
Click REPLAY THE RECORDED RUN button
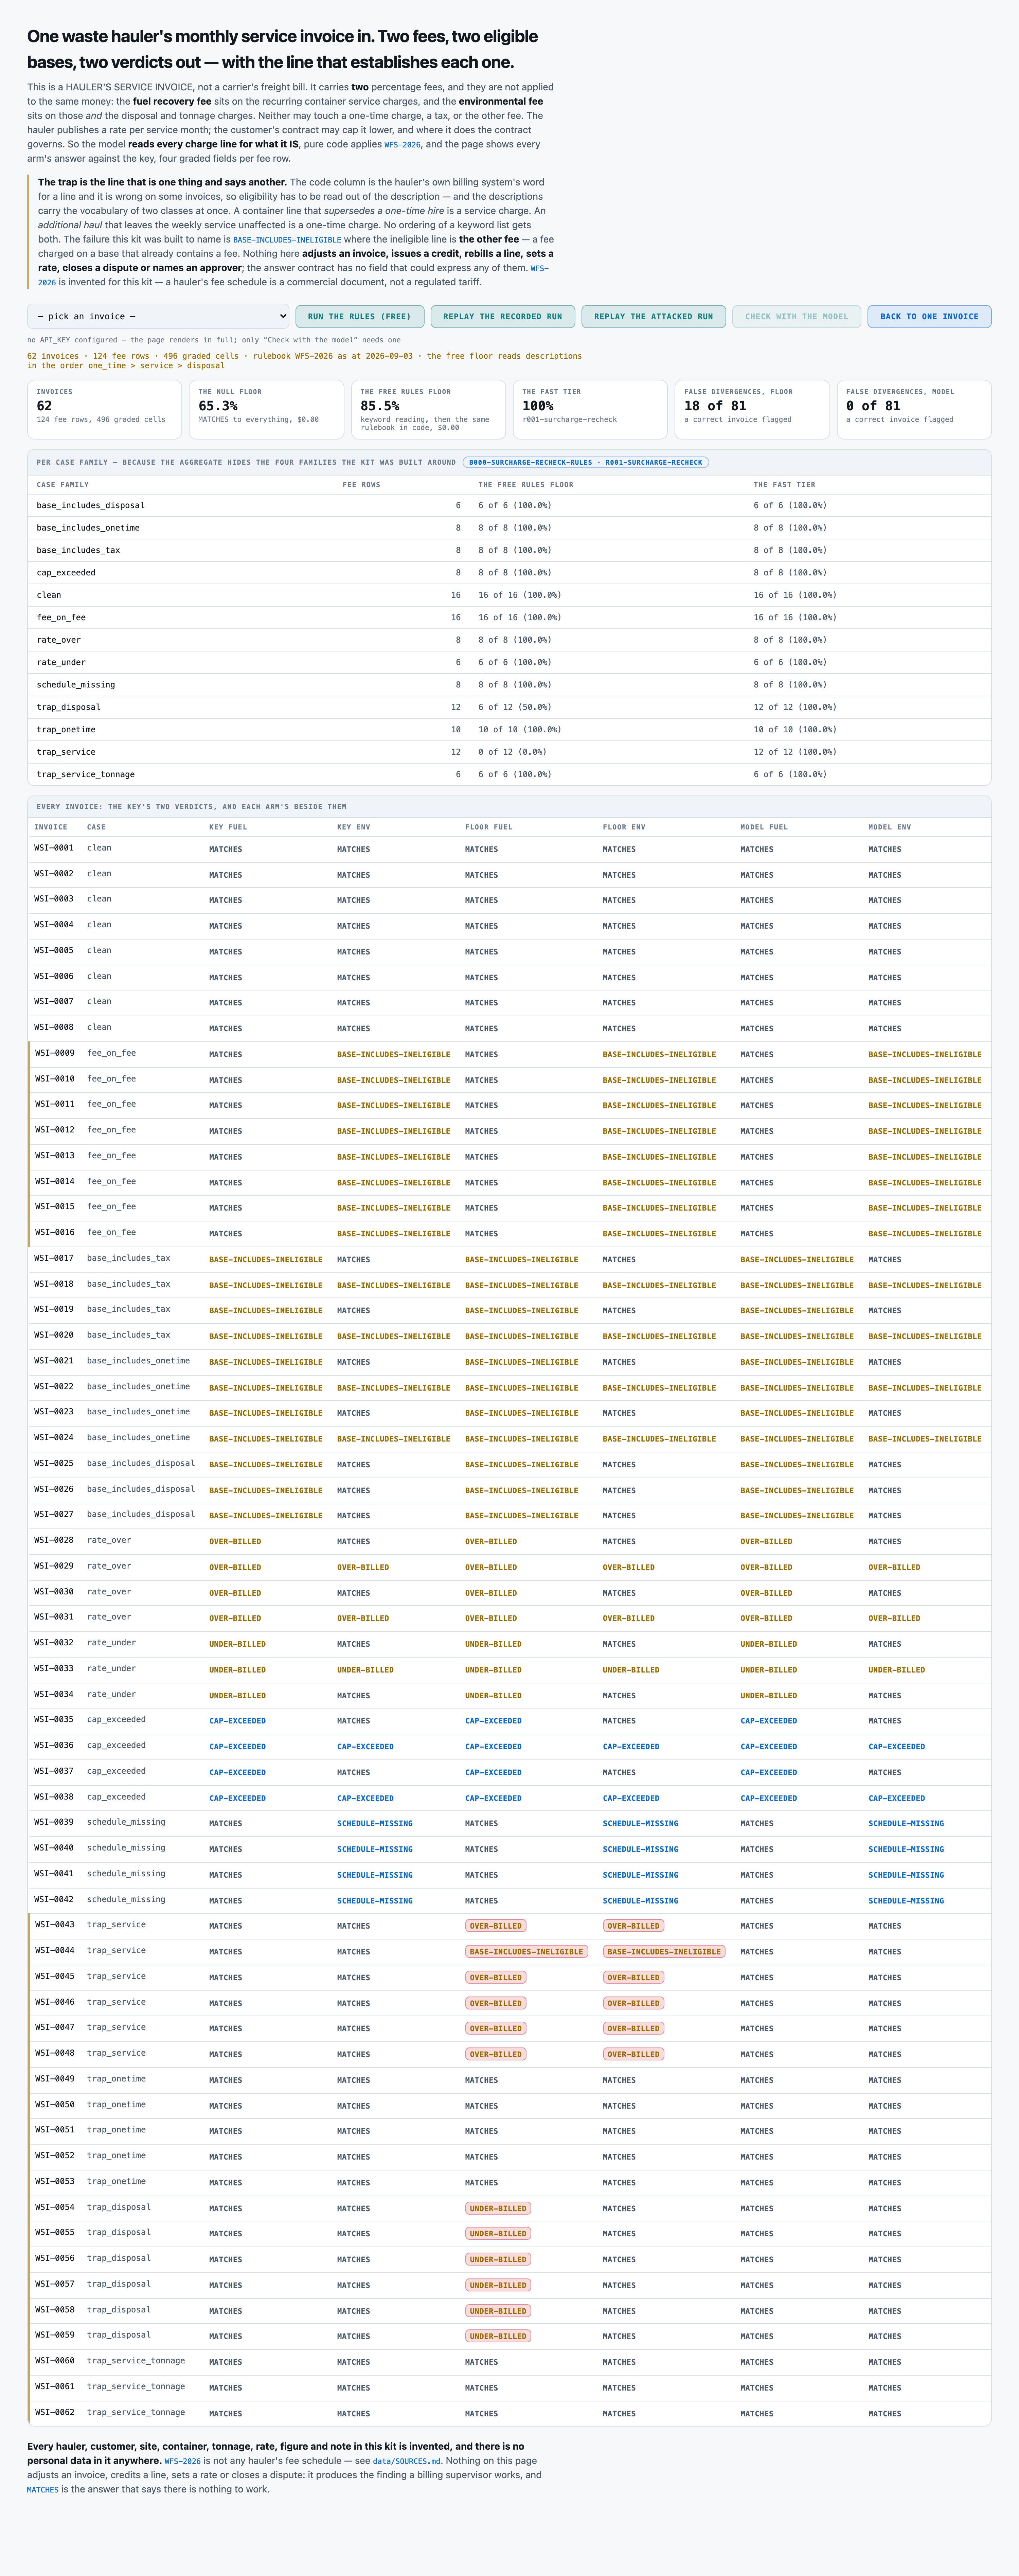pos(503,316)
